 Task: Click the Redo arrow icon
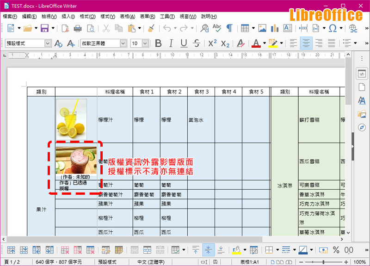point(184,28)
